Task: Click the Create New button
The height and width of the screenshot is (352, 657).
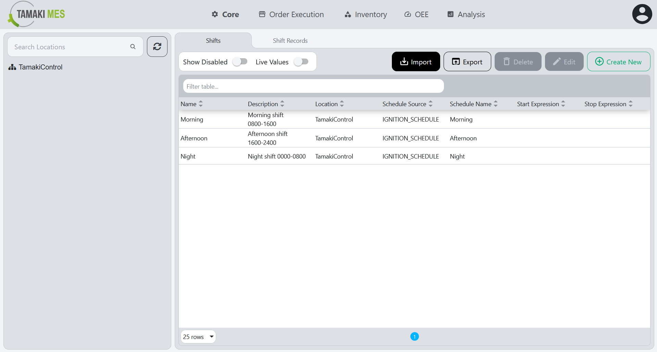Action: tap(618, 62)
